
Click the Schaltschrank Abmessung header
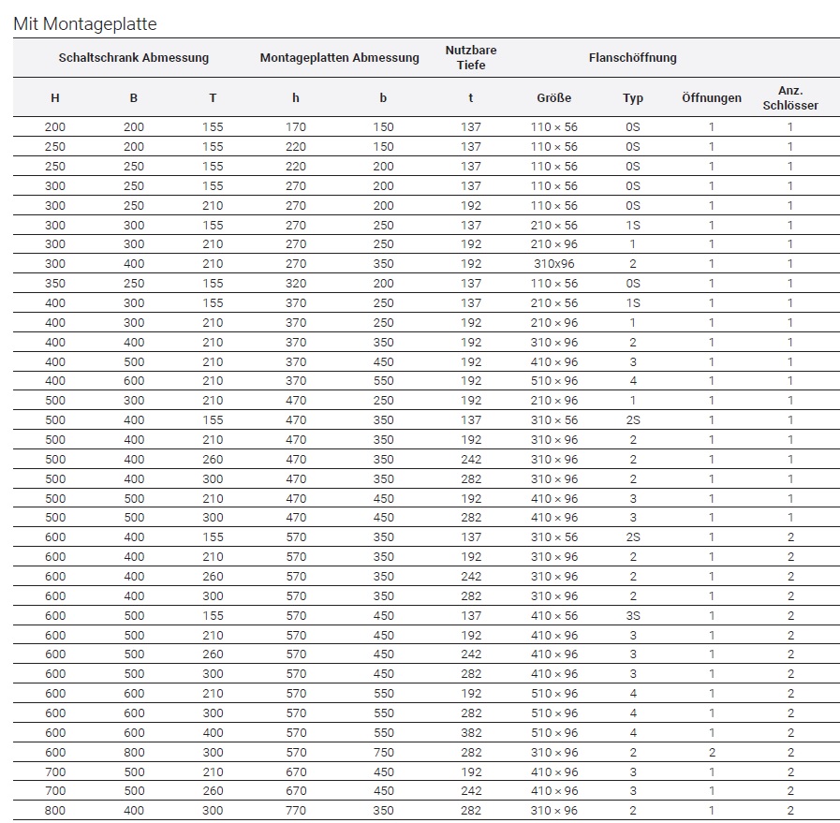[133, 58]
